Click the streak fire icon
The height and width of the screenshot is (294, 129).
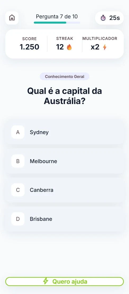pos(69,47)
